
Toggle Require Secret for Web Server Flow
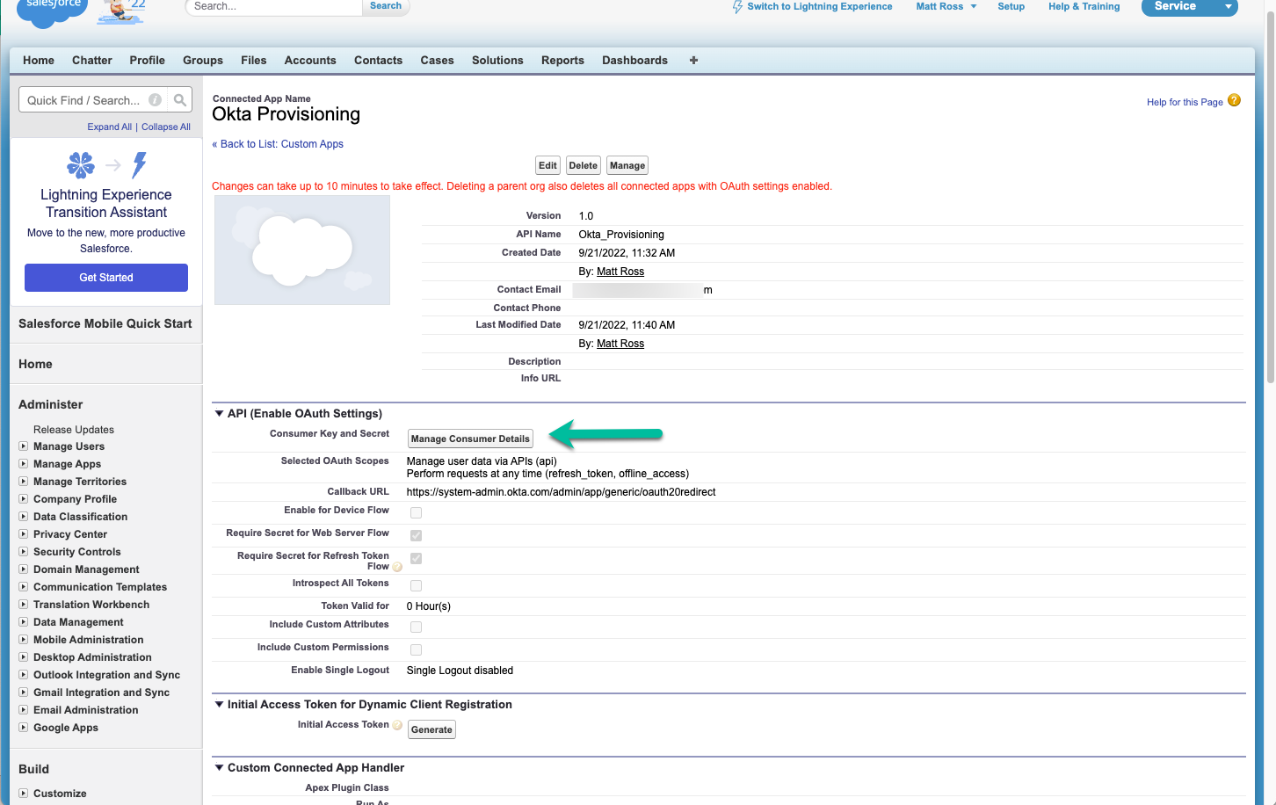tap(416, 535)
